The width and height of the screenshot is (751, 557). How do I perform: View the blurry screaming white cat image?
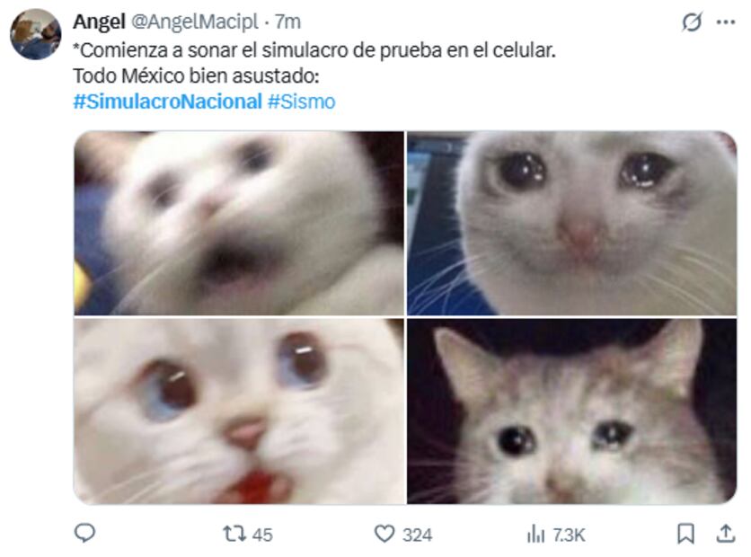[x=239, y=223]
